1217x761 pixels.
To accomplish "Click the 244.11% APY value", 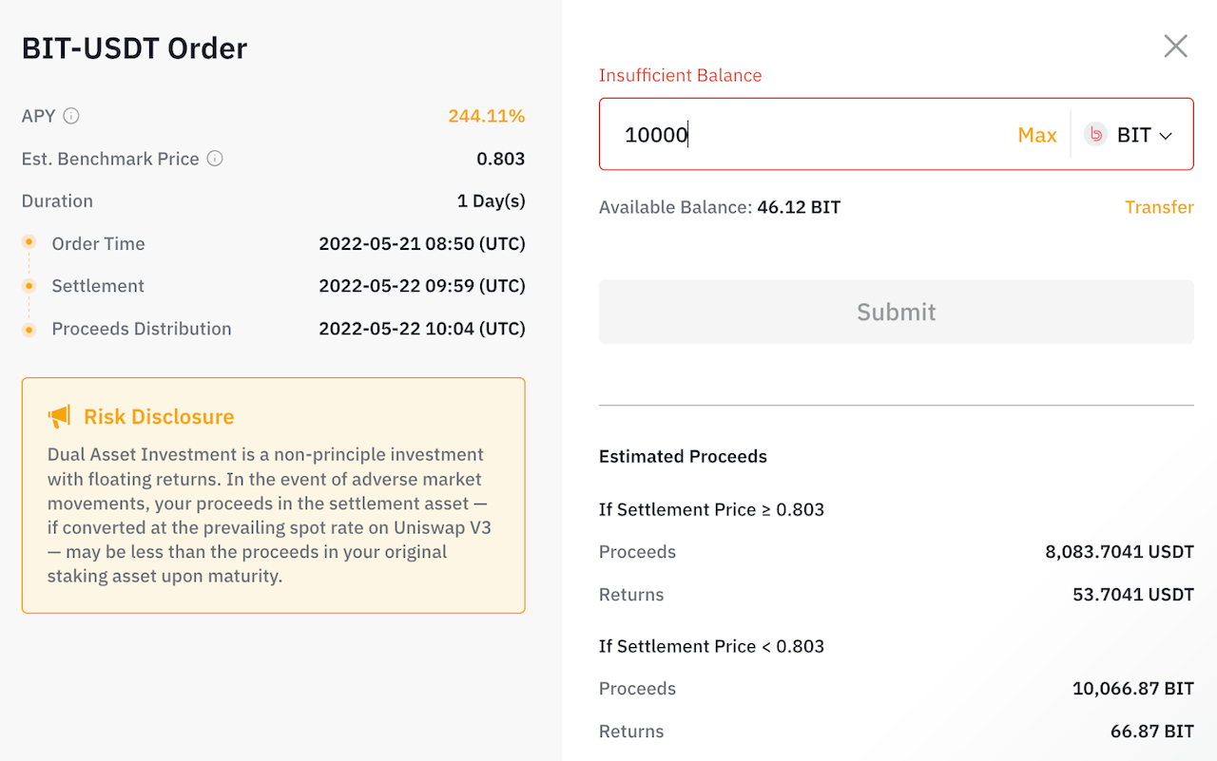I will point(486,116).
